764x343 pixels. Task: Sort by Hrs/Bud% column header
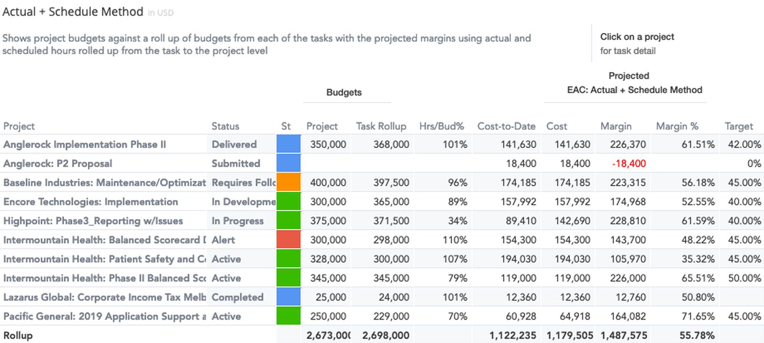[442, 126]
